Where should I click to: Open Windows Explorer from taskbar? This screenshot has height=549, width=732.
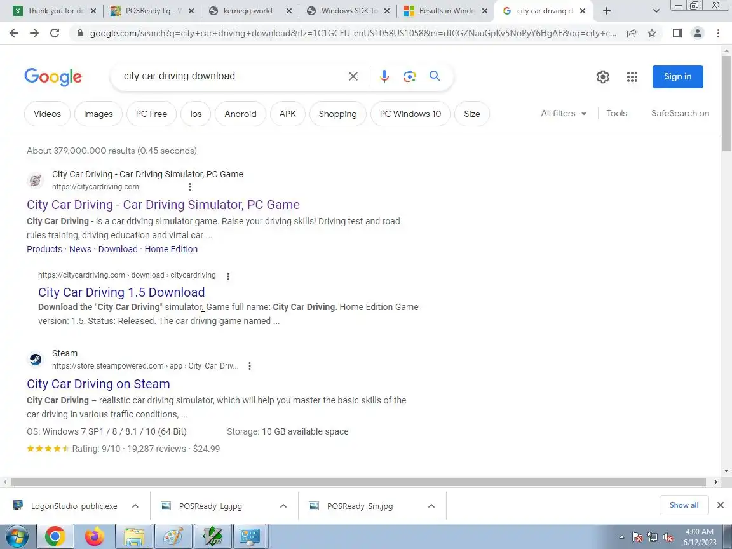click(134, 536)
